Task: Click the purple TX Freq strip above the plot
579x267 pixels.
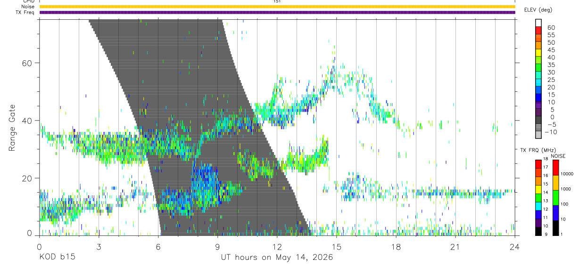Action: 277,12
